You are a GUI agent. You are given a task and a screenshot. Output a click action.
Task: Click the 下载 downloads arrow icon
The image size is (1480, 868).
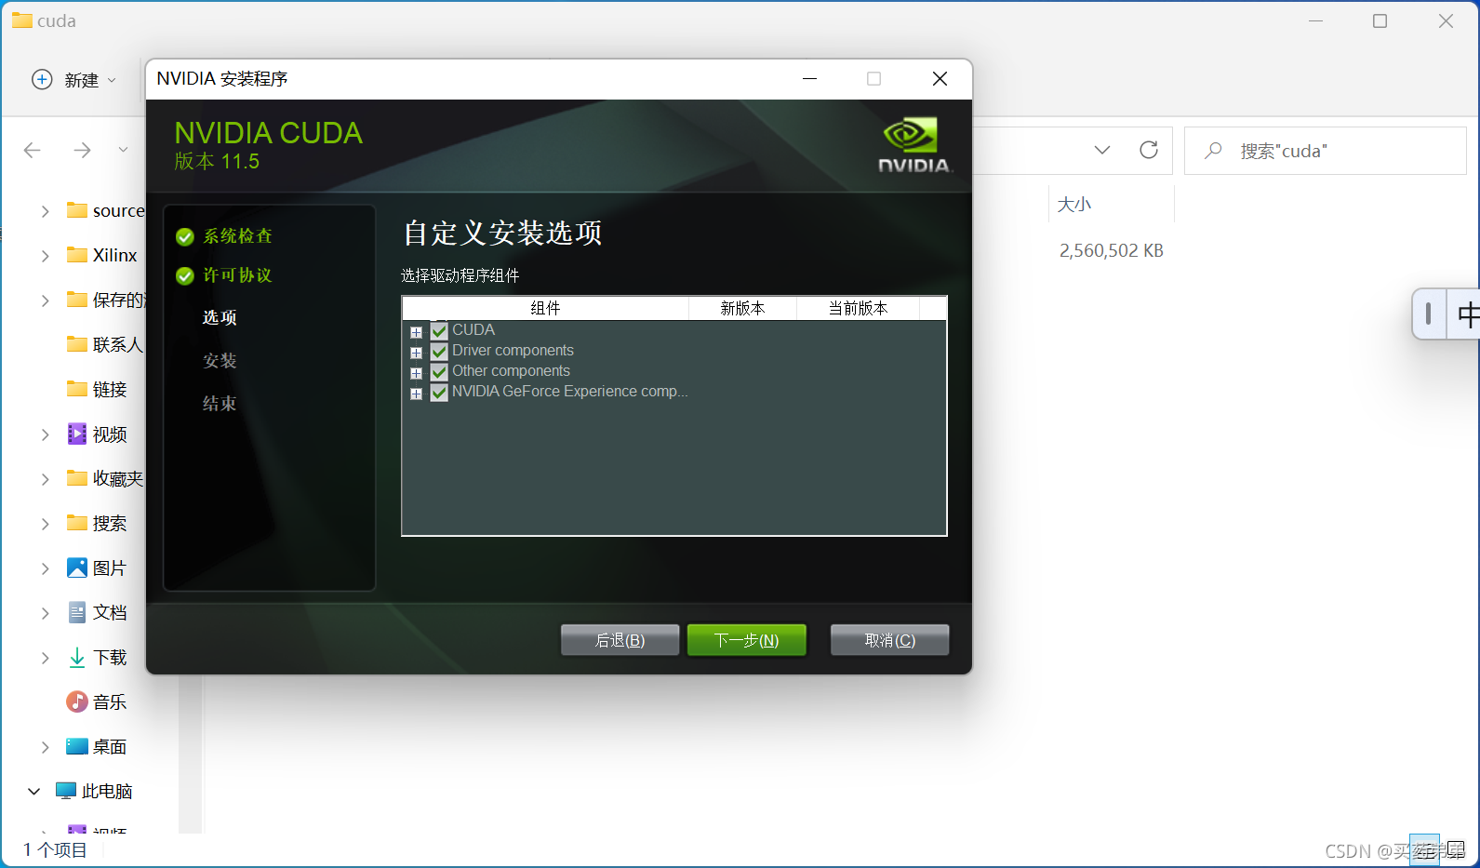pyautogui.click(x=77, y=657)
